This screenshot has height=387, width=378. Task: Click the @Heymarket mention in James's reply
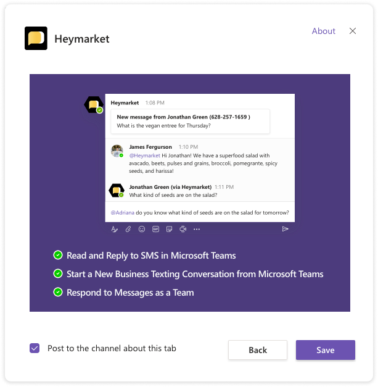pyautogui.click(x=145, y=156)
